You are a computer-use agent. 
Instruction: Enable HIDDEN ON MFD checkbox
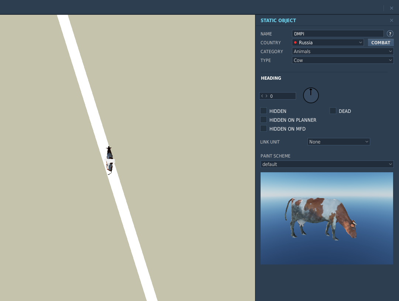264,129
